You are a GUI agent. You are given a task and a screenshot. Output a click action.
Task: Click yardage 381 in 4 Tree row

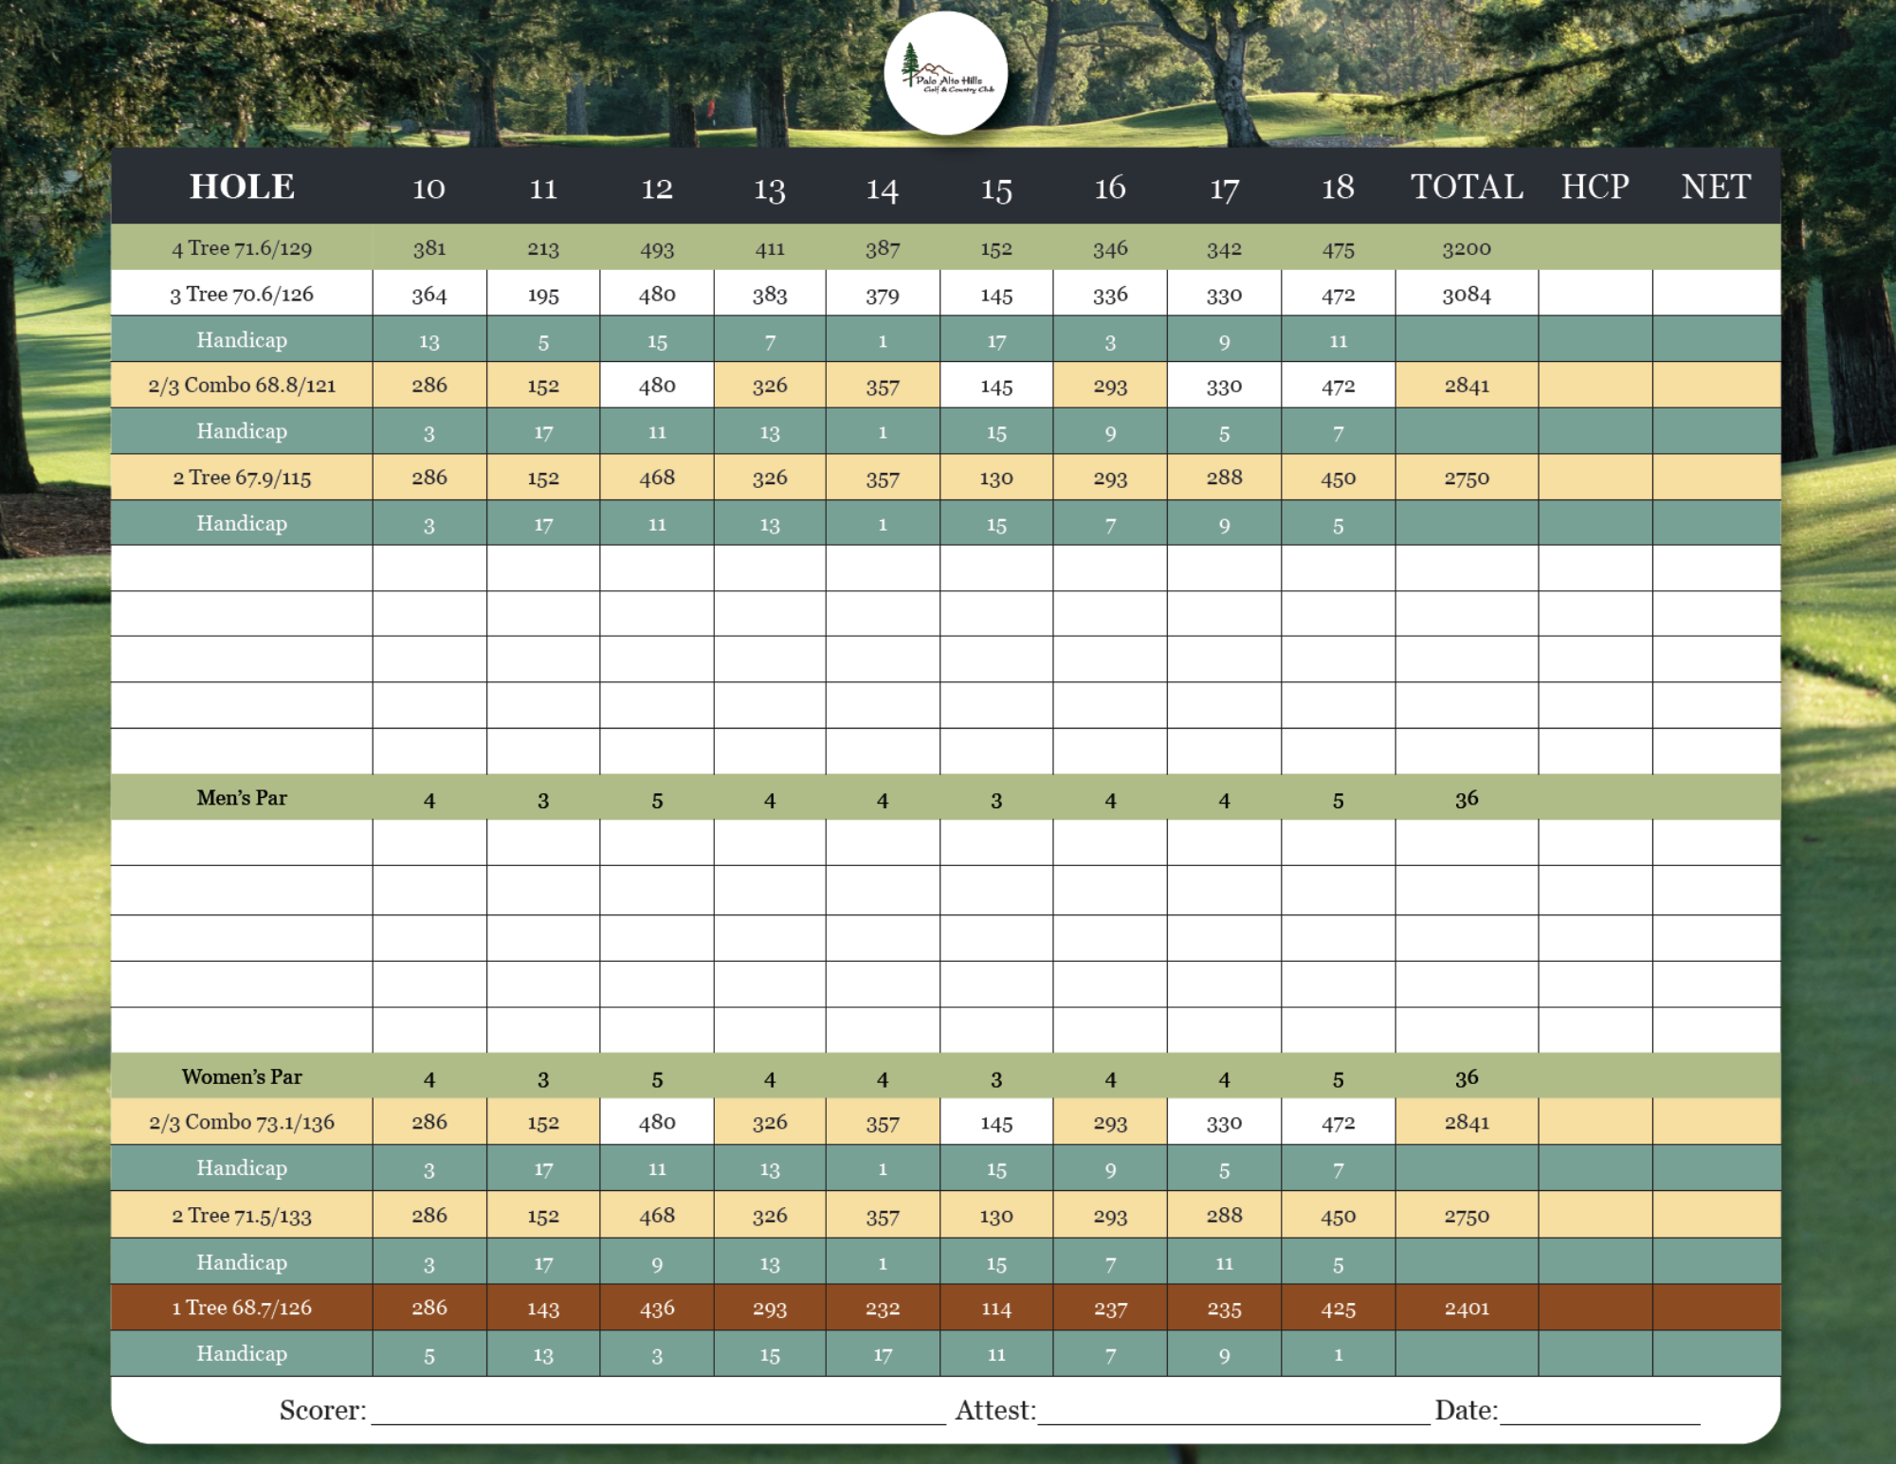tap(429, 248)
